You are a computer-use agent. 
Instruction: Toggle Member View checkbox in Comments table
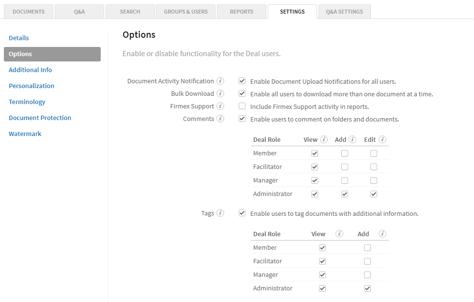315,153
